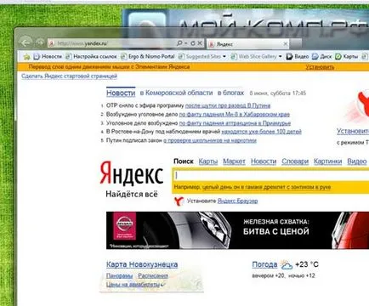Open news link о падении аттракциона в Приамурье
369x306 pixels.
click(235, 123)
